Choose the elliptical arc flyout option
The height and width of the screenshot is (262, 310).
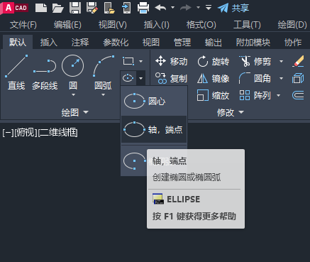tap(134, 161)
